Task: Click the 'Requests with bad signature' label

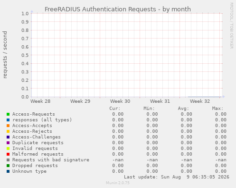Action: click(x=51, y=160)
